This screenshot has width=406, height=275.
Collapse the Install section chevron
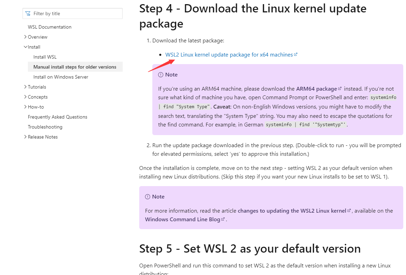click(x=26, y=47)
